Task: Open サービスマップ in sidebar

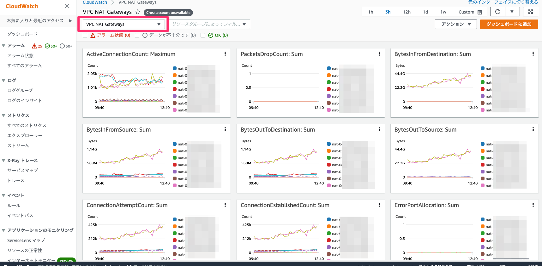Action: coord(23,170)
